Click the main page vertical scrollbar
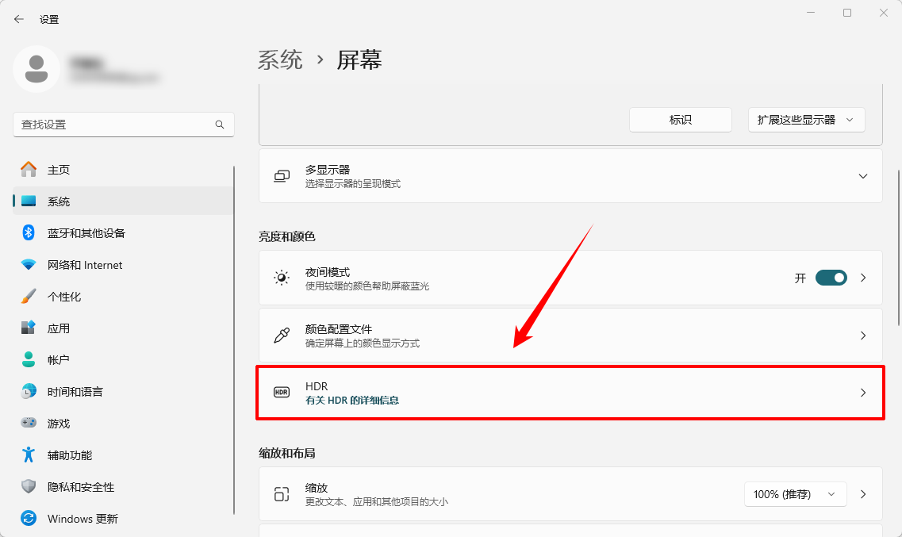The height and width of the screenshot is (537, 902). tap(899, 247)
